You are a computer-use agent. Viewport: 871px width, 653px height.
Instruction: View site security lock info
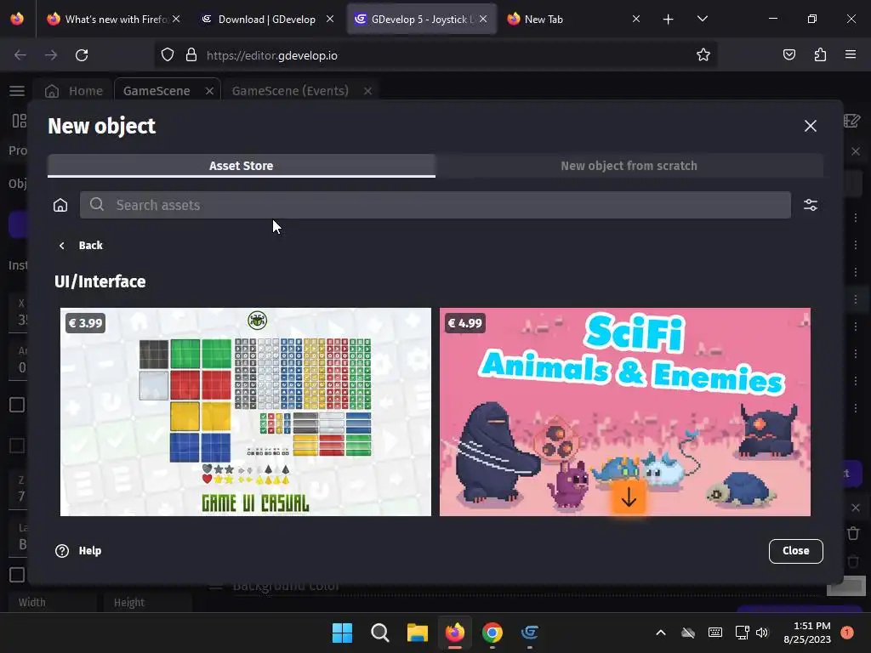point(191,54)
